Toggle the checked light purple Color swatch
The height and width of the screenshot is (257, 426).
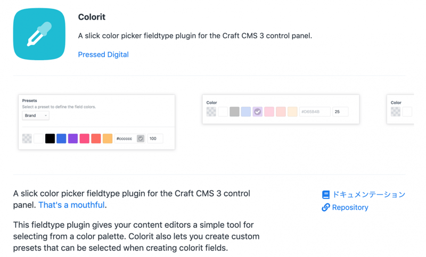pos(257,112)
